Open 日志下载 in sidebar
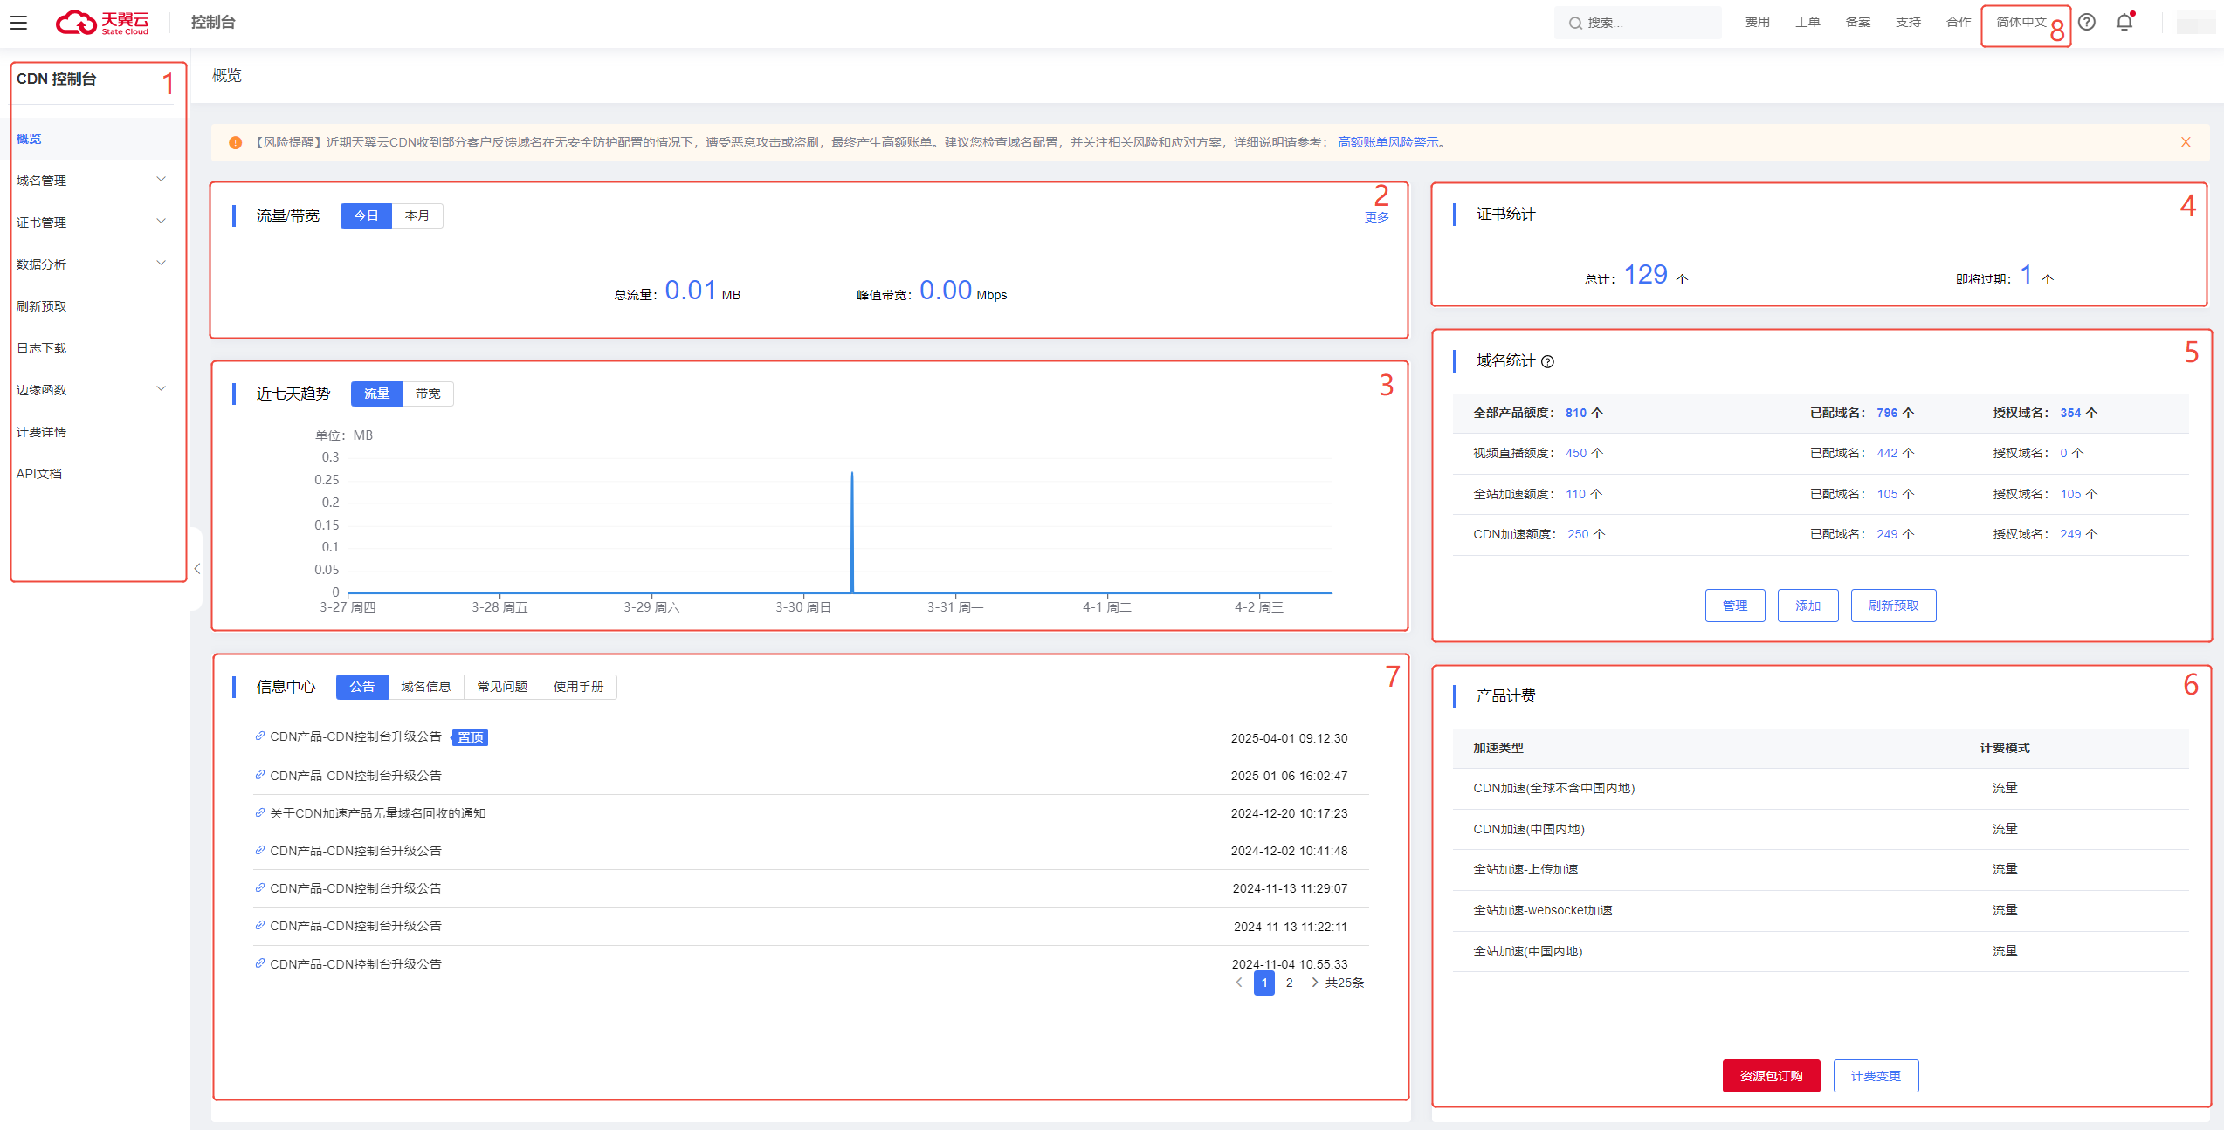This screenshot has height=1130, width=2224. click(x=41, y=348)
